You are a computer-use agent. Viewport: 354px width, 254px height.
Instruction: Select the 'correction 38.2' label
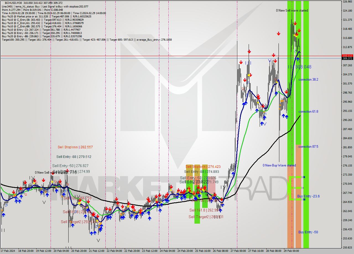[308, 80]
